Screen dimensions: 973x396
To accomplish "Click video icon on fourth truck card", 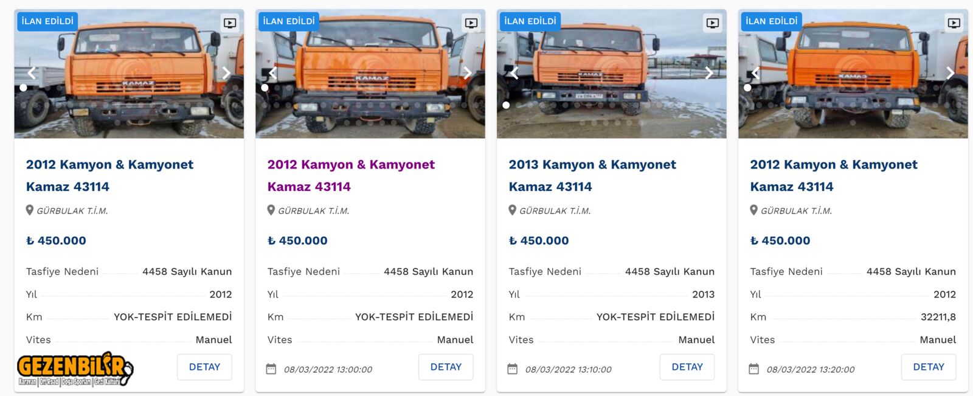I will click(954, 23).
